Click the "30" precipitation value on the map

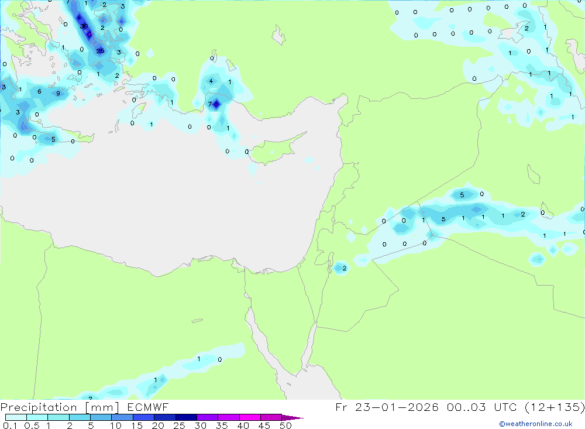[x=84, y=26]
